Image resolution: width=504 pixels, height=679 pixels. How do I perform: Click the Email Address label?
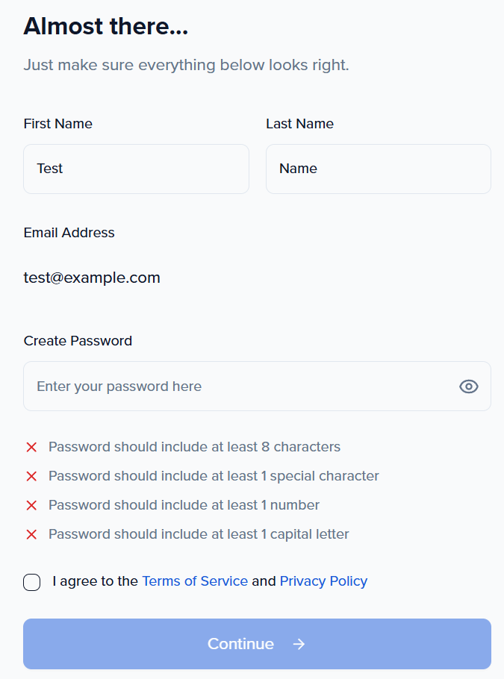click(69, 233)
